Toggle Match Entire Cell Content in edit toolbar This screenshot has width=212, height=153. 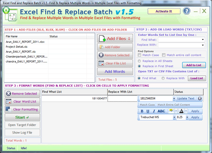(174, 105)
